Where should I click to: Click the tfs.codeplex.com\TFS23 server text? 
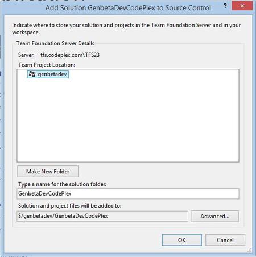click(x=70, y=55)
